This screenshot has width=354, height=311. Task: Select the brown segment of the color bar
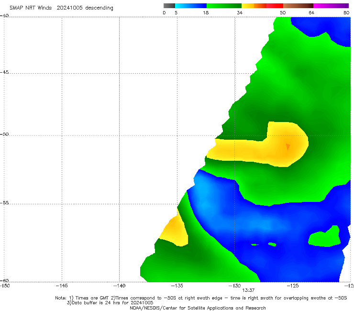point(298,6)
